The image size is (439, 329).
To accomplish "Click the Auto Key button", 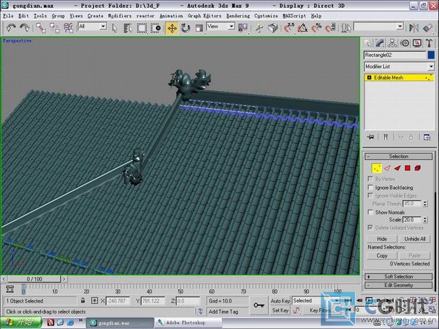I will (280, 301).
